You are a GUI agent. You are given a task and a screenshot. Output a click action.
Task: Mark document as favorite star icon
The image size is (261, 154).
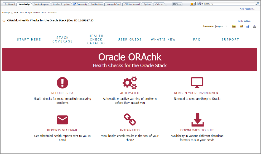(4, 21)
